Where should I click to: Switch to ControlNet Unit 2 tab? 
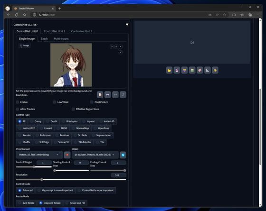pyautogui.click(x=82, y=31)
